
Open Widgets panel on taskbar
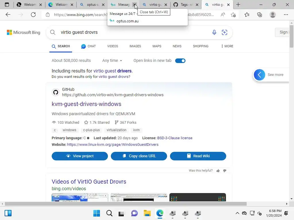tap(8, 213)
